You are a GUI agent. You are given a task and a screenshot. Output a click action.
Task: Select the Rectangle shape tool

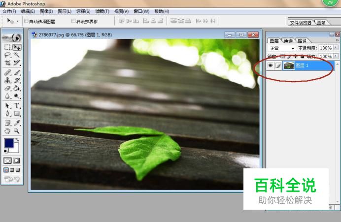pyautogui.click(x=17, y=113)
